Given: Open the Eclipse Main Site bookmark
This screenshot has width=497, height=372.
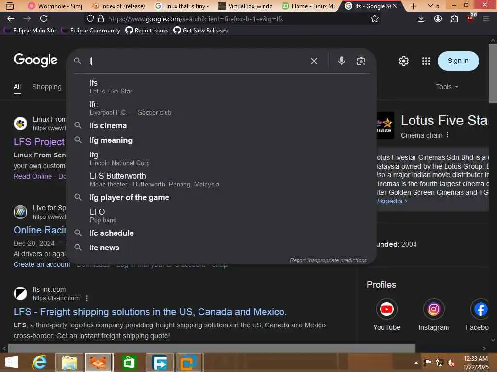Looking at the screenshot, I should 31,31.
